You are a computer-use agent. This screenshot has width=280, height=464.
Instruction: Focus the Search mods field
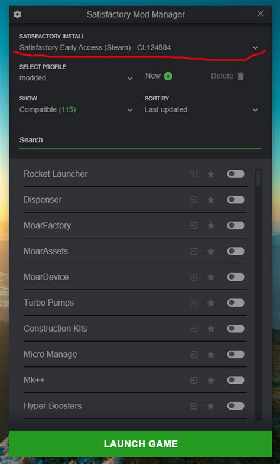tap(141, 140)
